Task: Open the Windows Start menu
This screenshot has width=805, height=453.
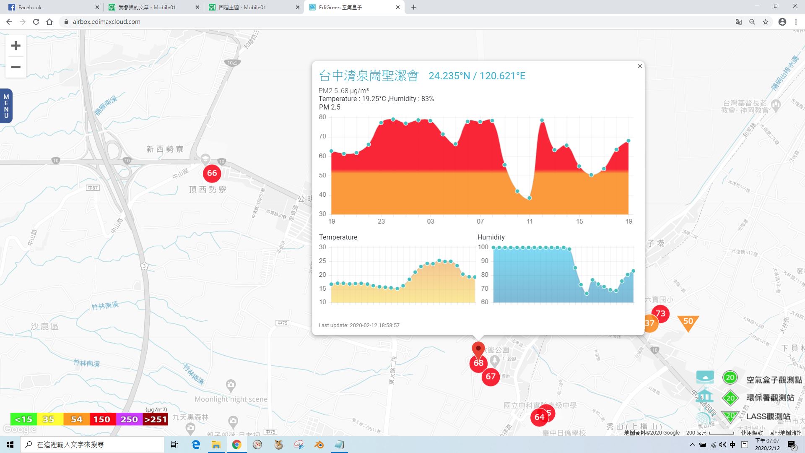Action: click(10, 445)
